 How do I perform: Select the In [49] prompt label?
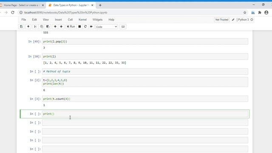click(x=34, y=42)
